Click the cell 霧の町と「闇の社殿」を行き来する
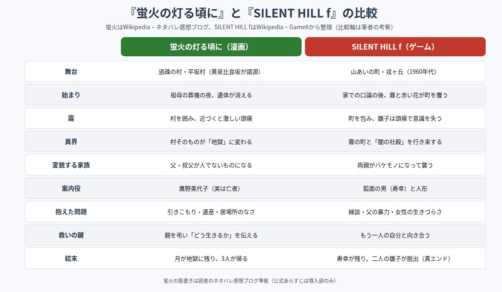Image resolution: width=502 pixels, height=292 pixels. (x=395, y=142)
